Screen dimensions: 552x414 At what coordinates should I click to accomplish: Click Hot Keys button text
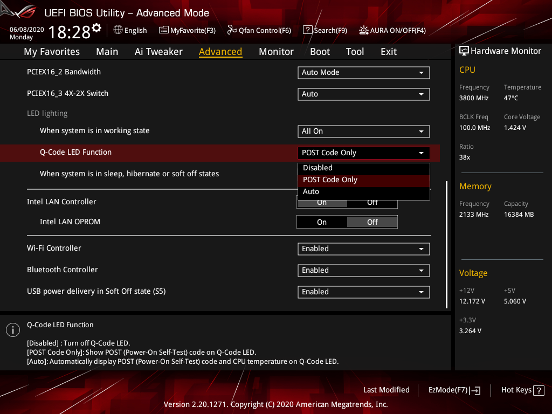click(516, 390)
